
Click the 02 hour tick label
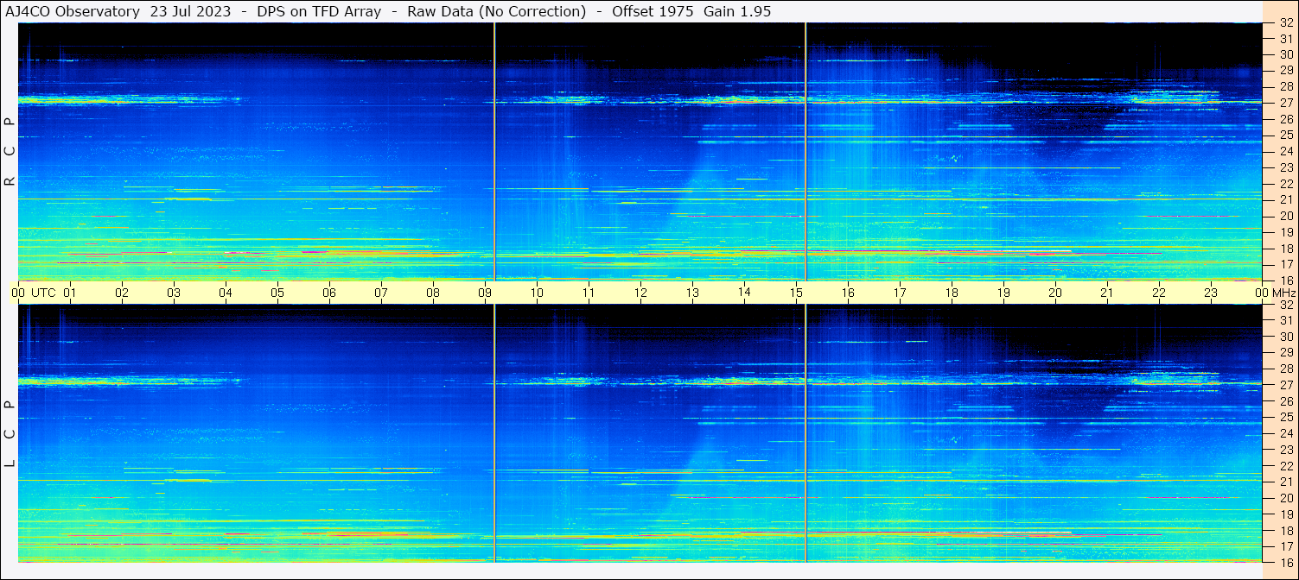click(x=122, y=293)
